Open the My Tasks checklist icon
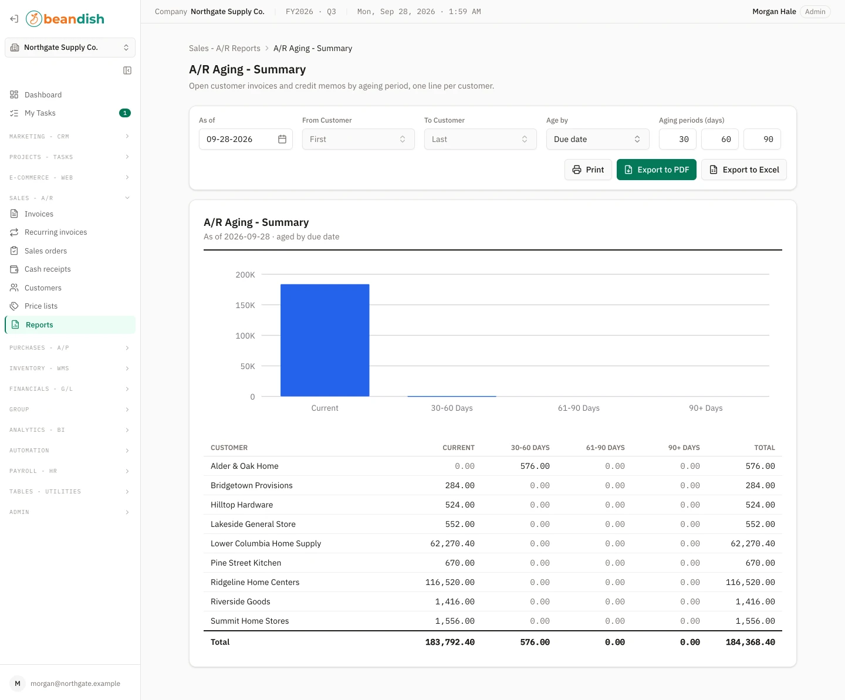Image resolution: width=845 pixels, height=700 pixels. pyautogui.click(x=14, y=113)
